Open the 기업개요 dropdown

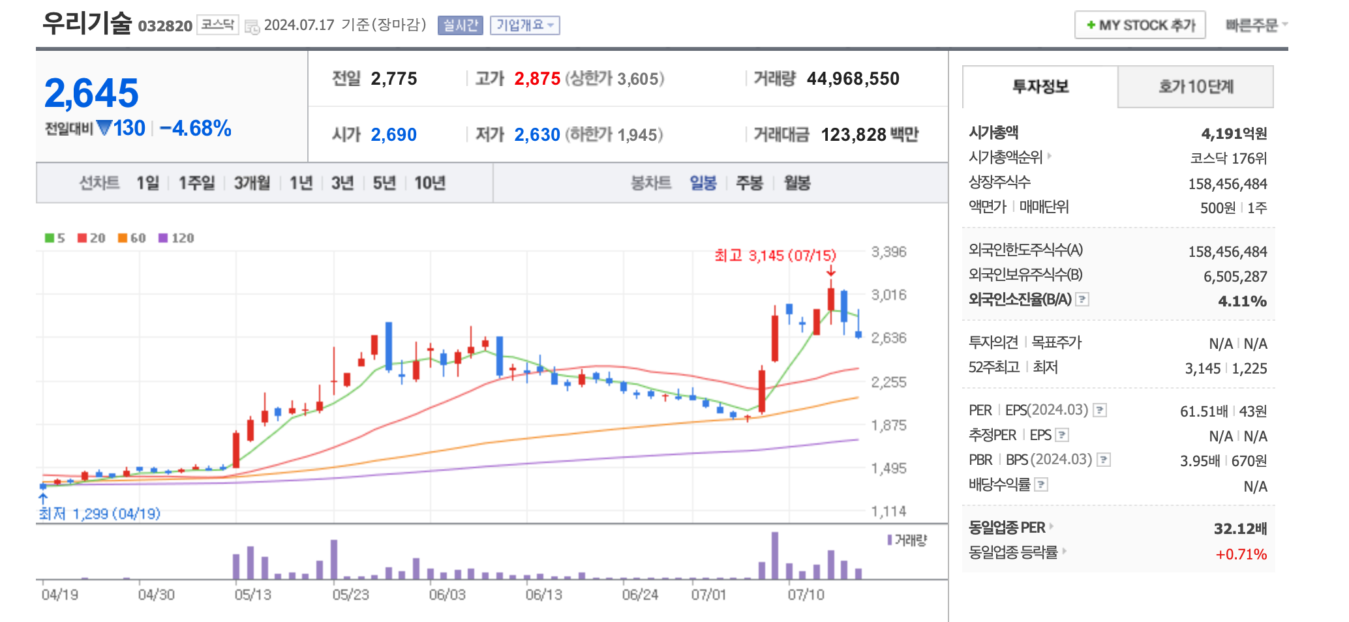pyautogui.click(x=525, y=25)
